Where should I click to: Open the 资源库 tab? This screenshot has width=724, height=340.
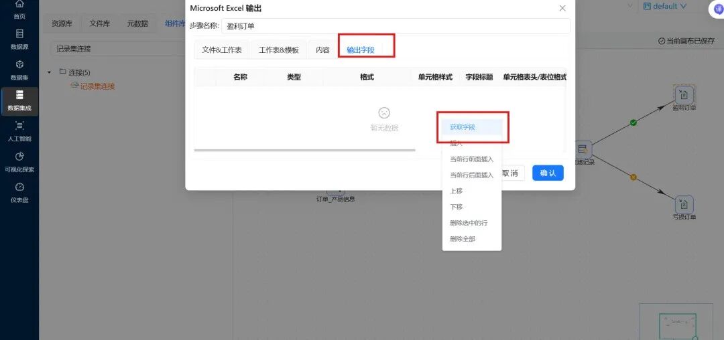click(62, 23)
